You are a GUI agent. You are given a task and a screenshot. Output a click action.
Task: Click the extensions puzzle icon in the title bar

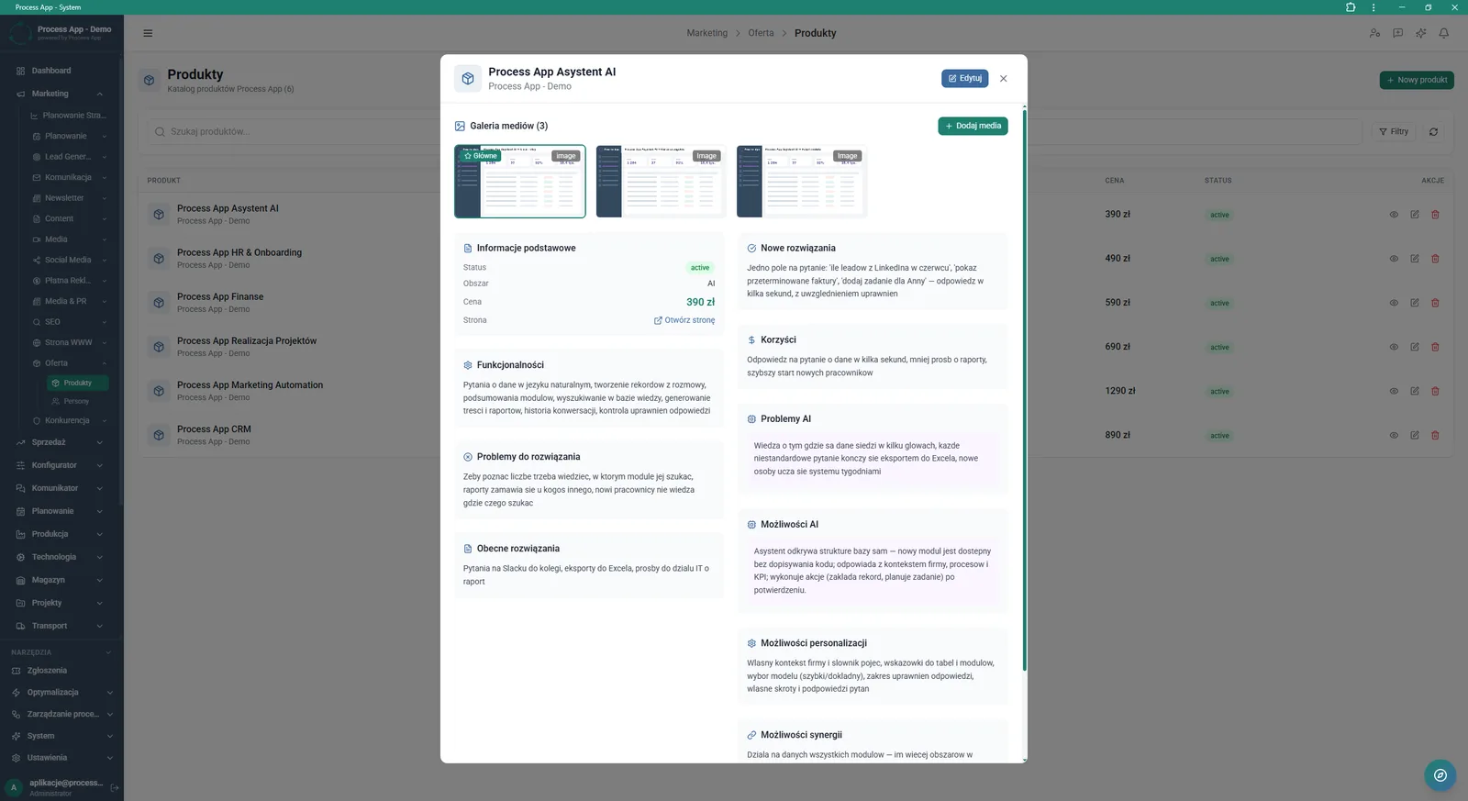(1351, 7)
